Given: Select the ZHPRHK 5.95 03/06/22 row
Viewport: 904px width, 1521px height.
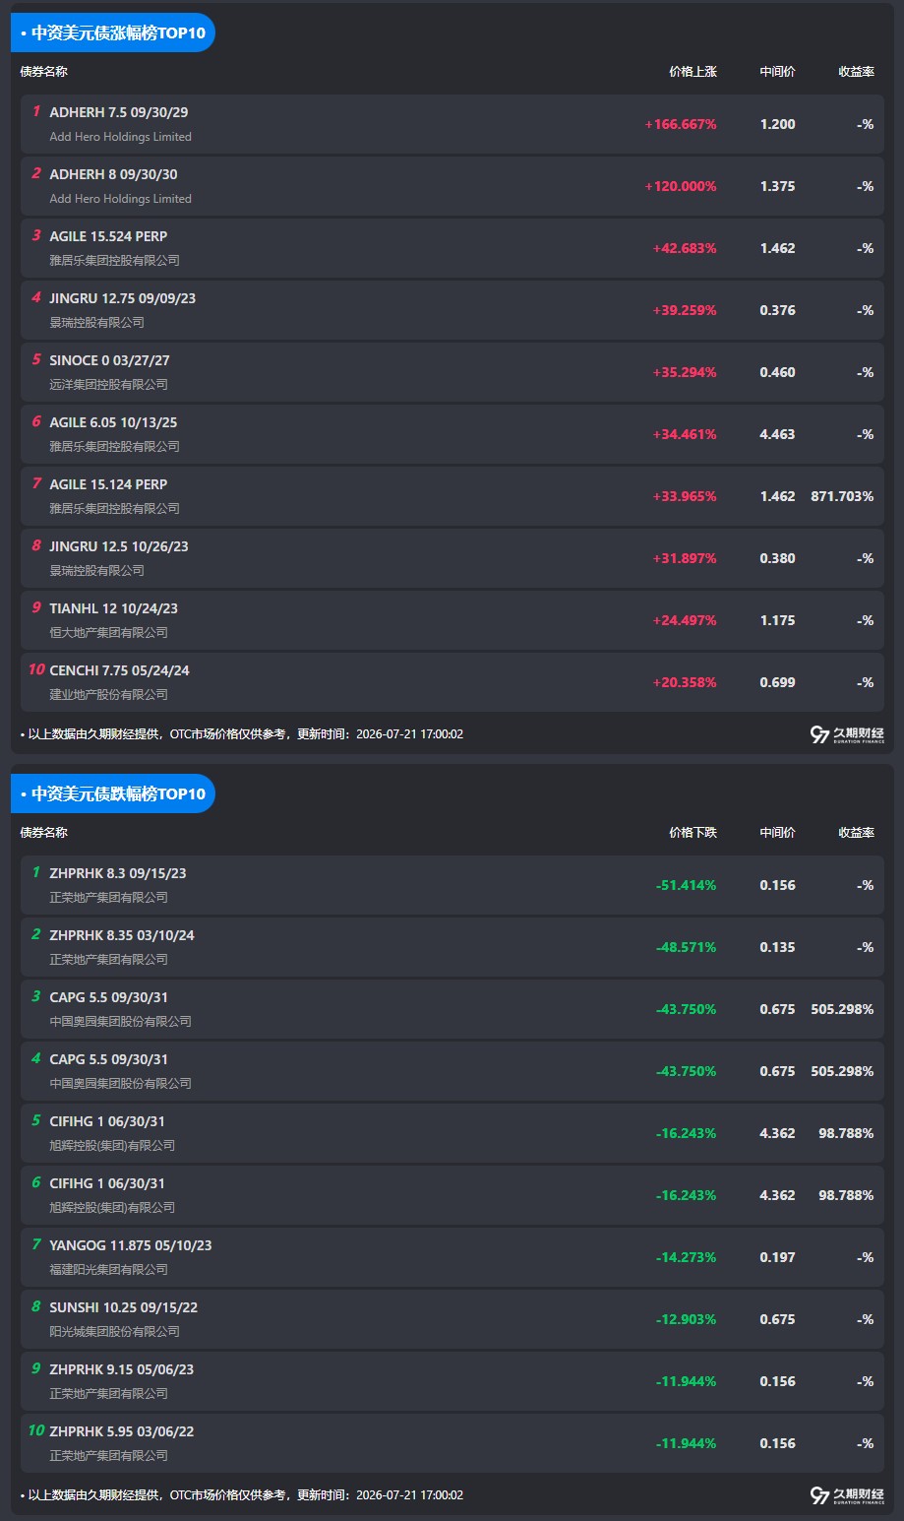Looking at the screenshot, I should 452,1443.
